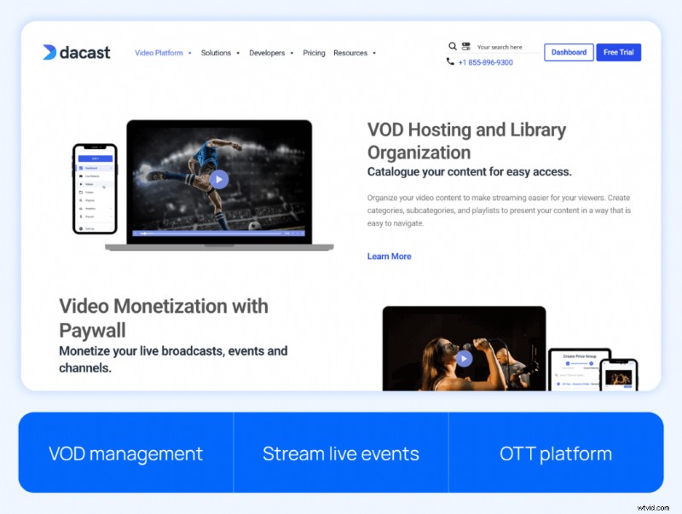Click the phone handset icon

click(x=449, y=61)
